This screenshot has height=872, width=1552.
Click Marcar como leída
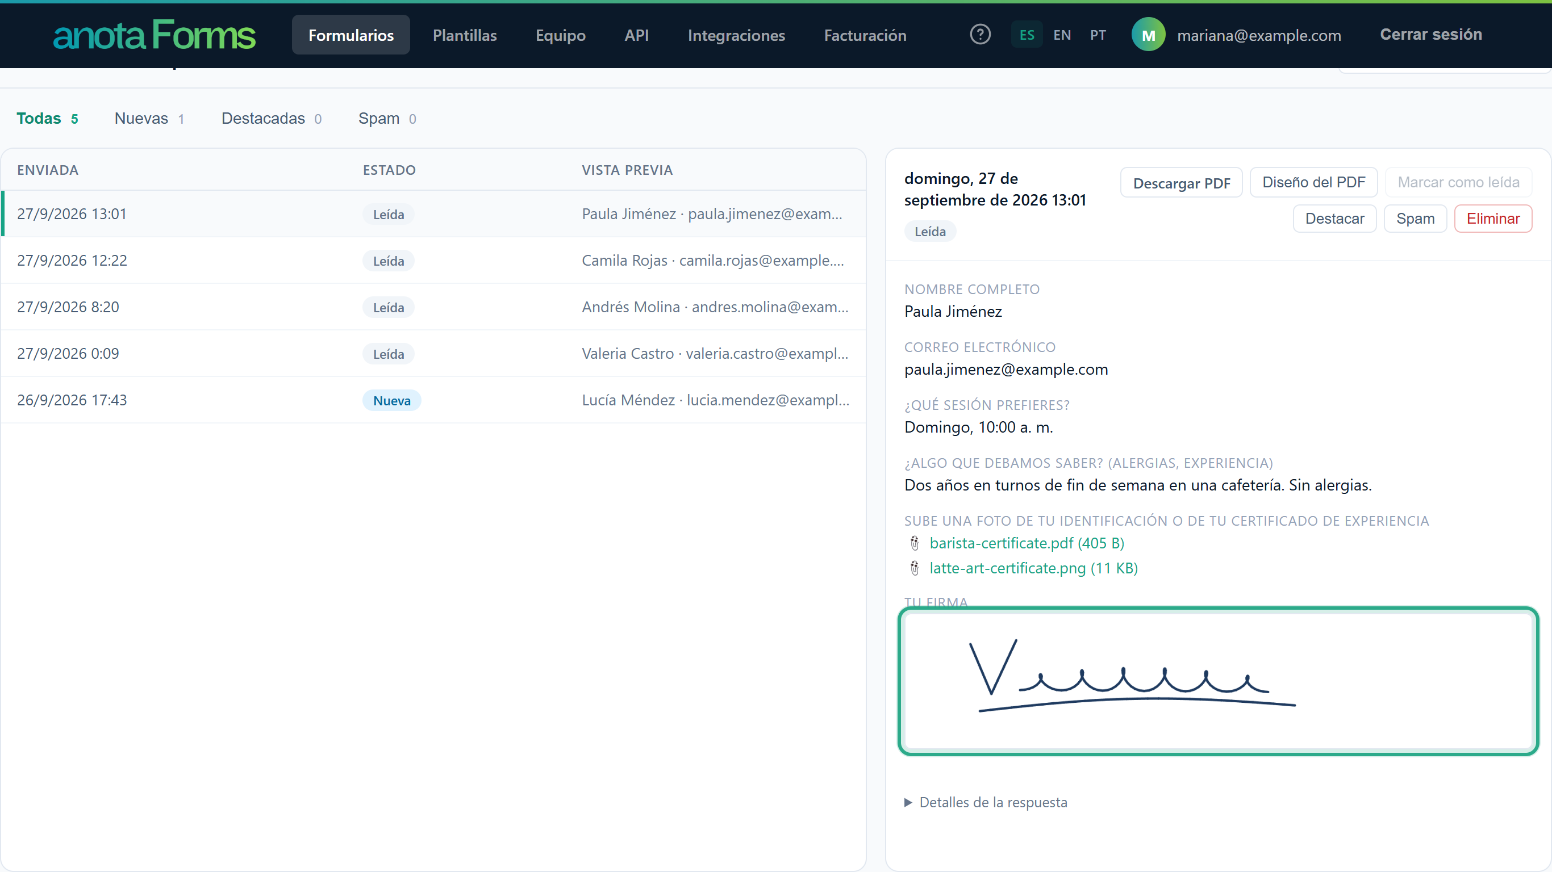point(1458,182)
